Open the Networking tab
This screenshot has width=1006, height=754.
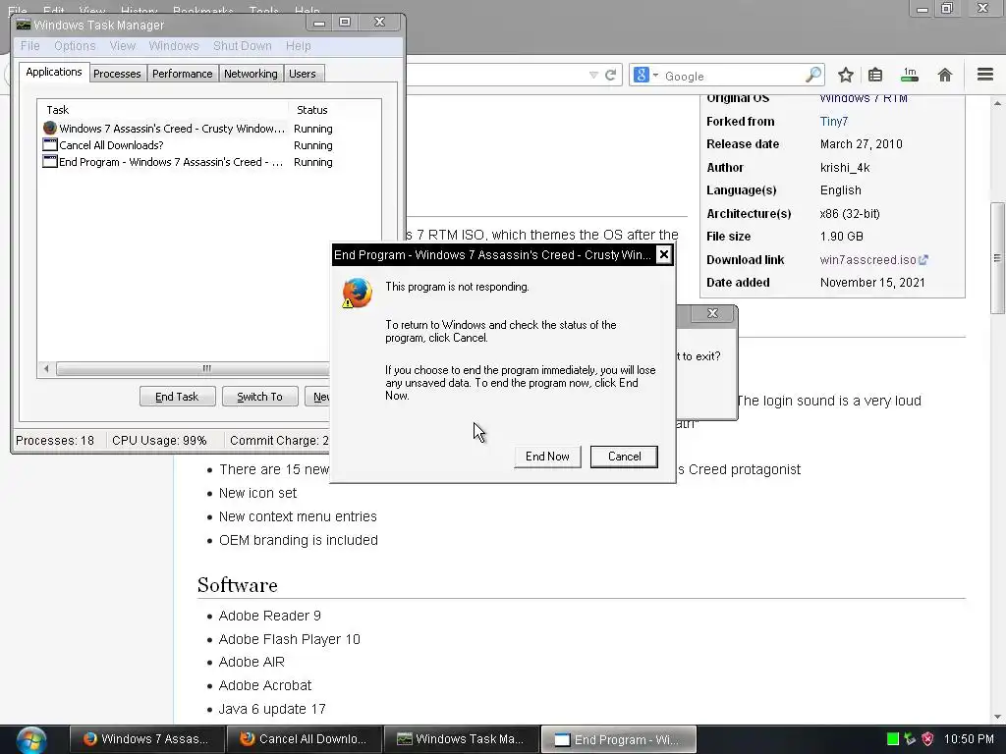coord(251,74)
